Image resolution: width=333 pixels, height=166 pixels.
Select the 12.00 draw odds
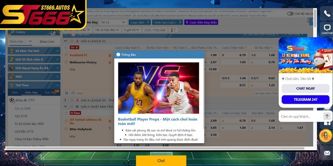(x=213, y=69)
